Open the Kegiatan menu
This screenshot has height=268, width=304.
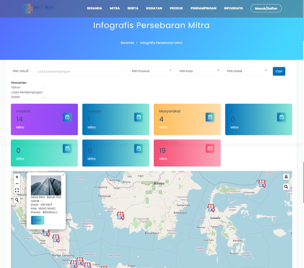click(154, 8)
